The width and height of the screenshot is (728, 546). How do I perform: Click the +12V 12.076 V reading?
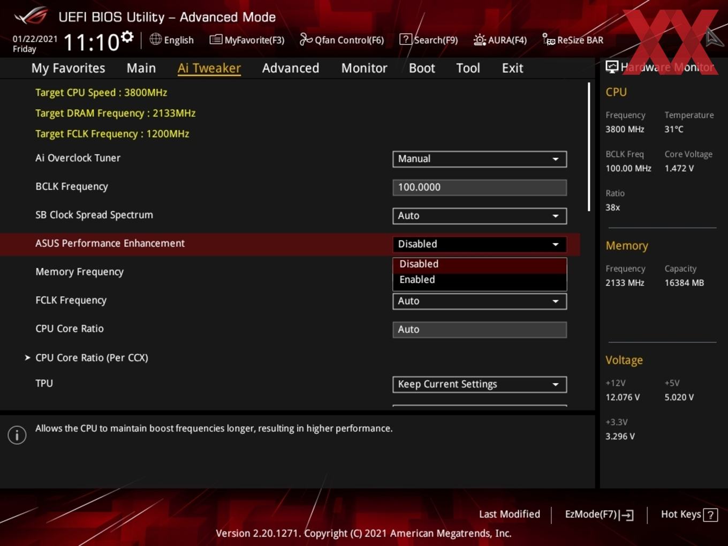pos(623,397)
